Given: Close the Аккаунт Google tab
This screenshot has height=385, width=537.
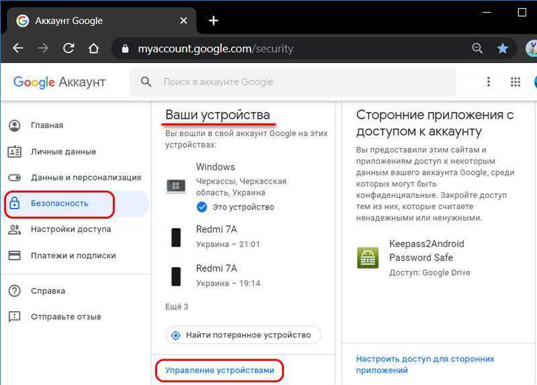Looking at the screenshot, I should (183, 21).
